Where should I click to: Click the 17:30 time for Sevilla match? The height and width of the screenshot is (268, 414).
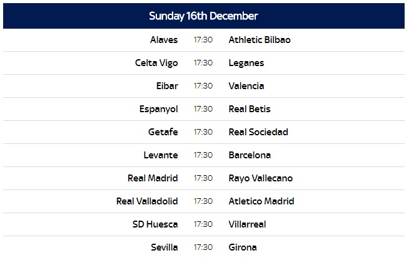point(203,247)
